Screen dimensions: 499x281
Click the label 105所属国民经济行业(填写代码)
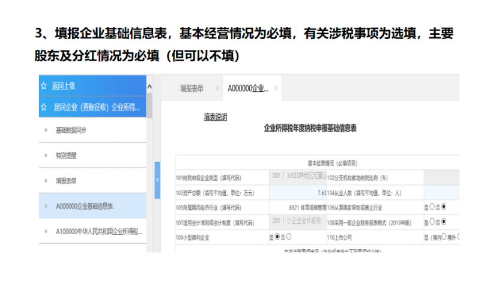pos(208,208)
